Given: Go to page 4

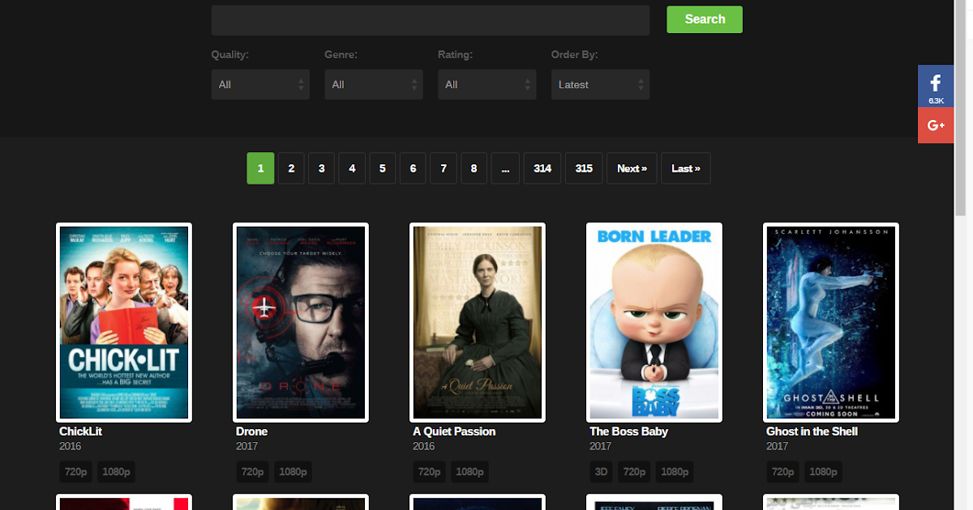Looking at the screenshot, I should click(352, 168).
